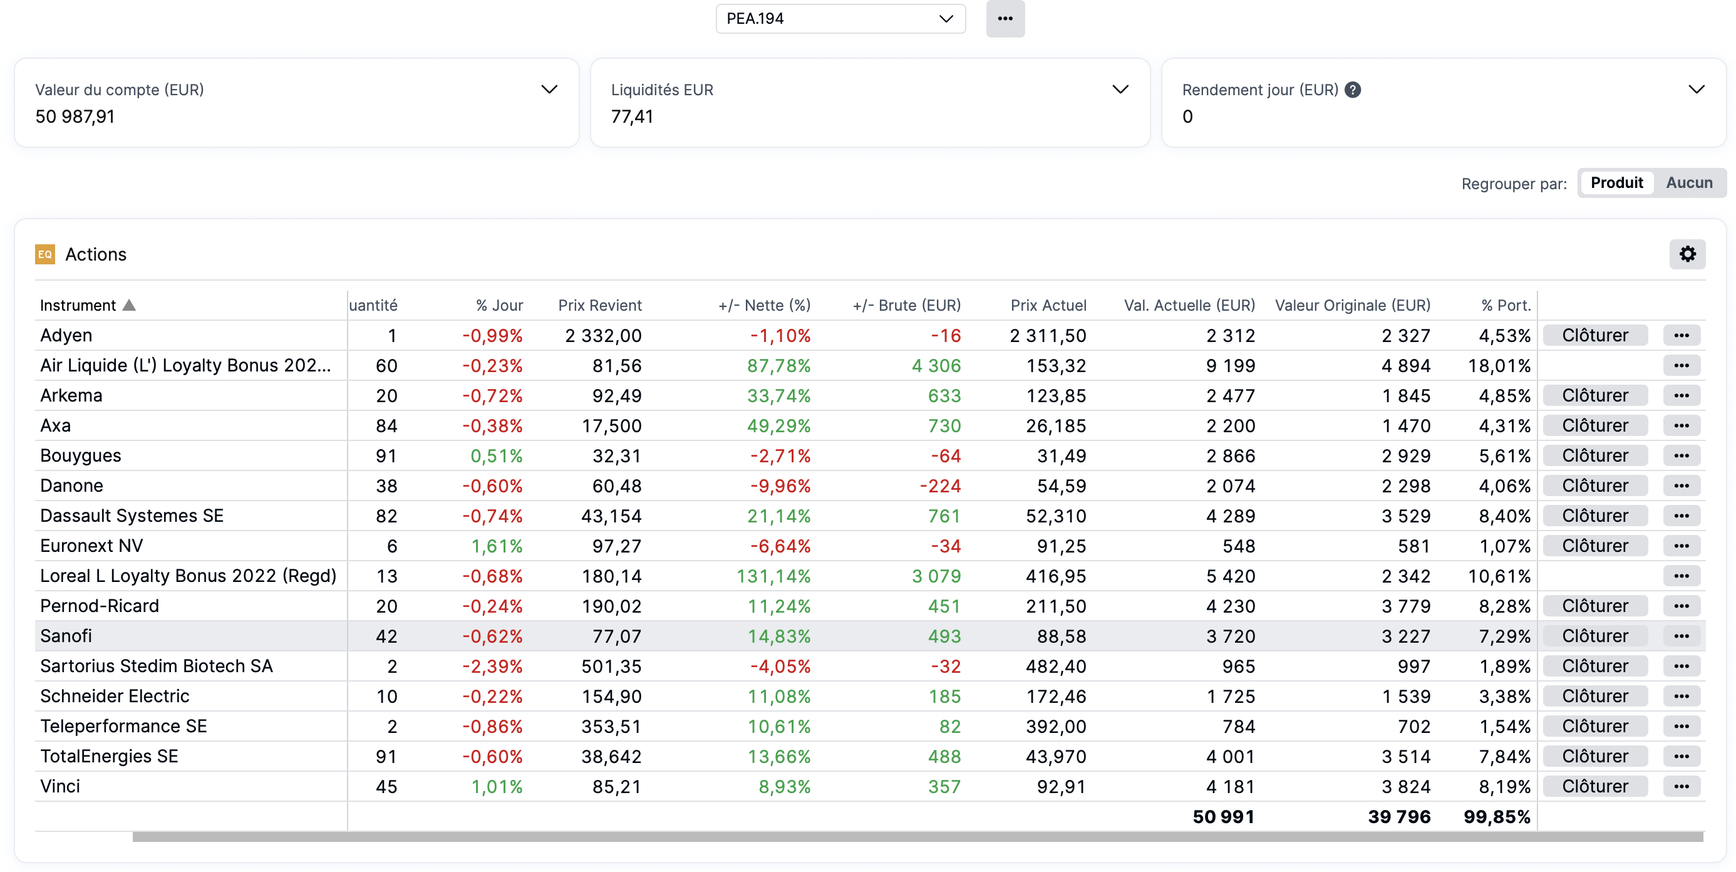Click Clôturer for the Sanofi position

pos(1594,635)
